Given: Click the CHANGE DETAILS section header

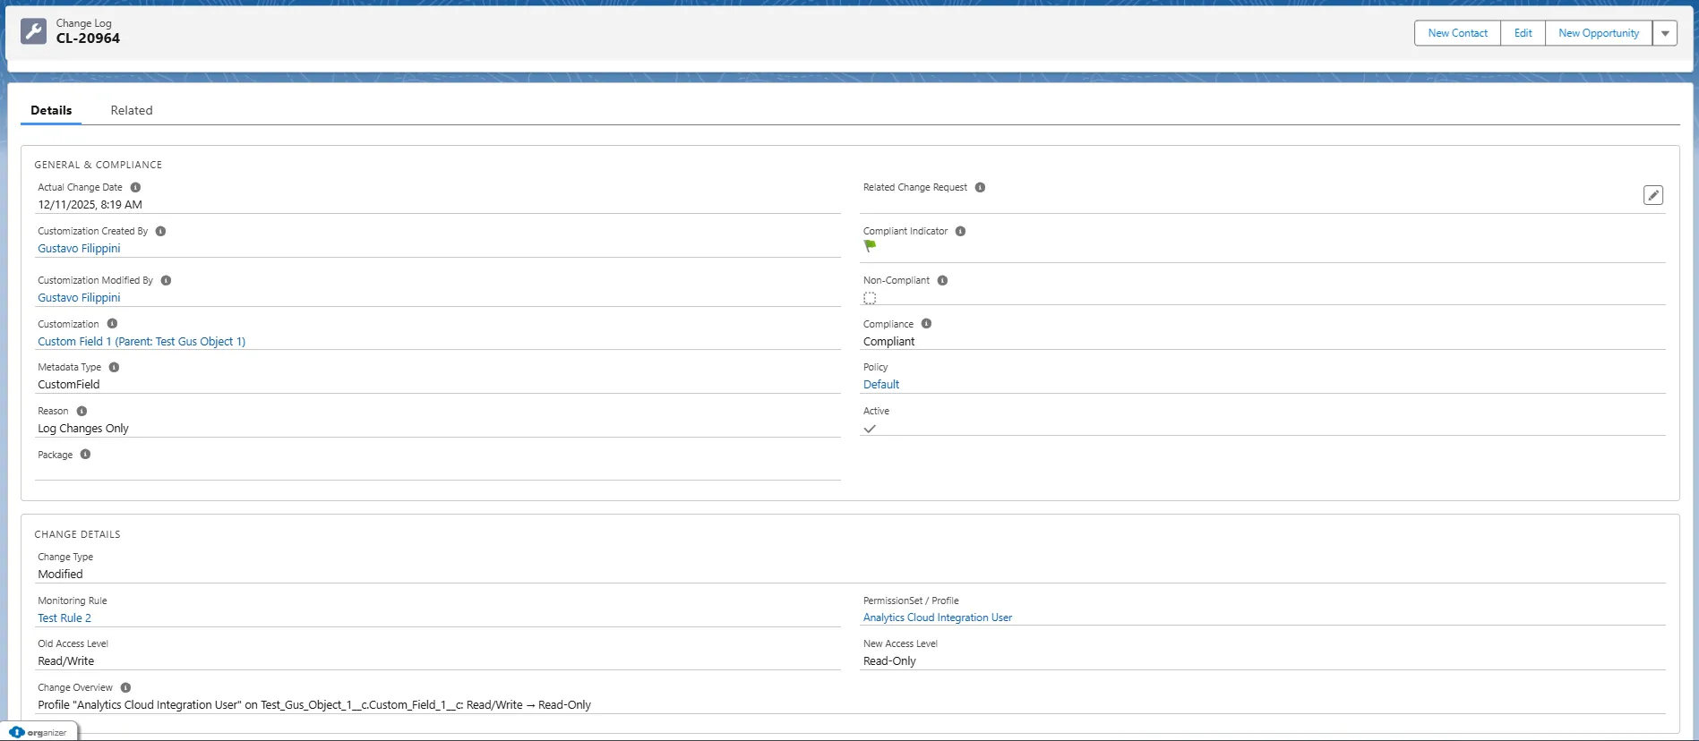Looking at the screenshot, I should [x=77, y=534].
